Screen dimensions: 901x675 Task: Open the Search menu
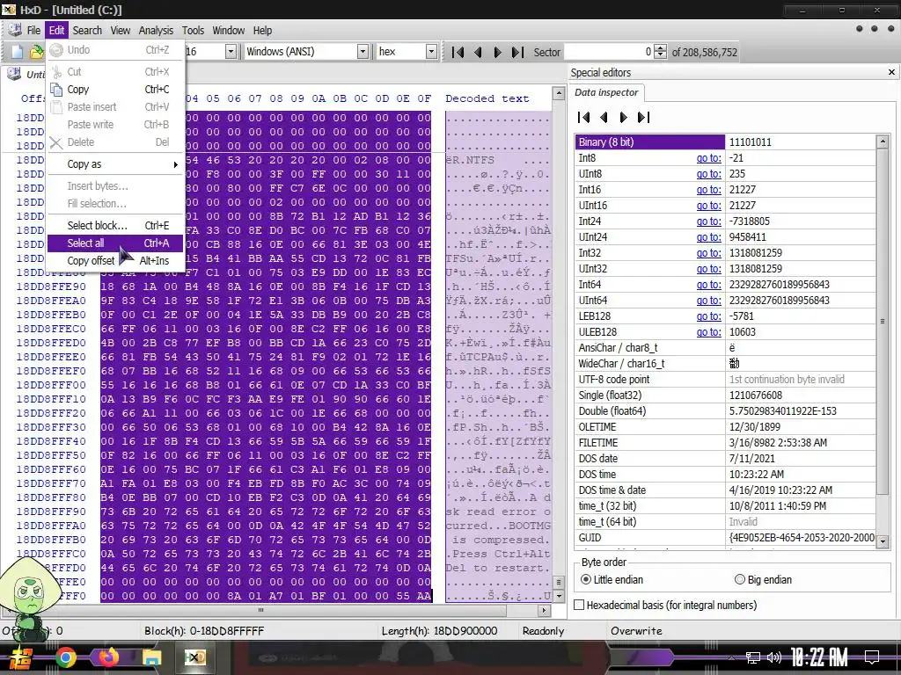[x=87, y=31]
